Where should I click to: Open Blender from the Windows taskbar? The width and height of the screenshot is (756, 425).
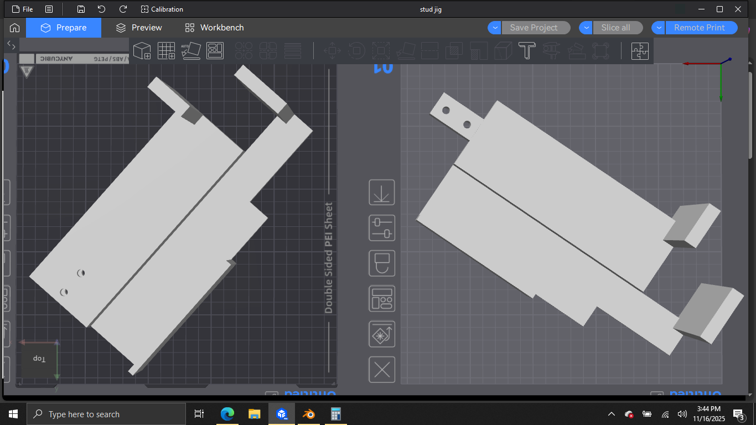click(308, 414)
